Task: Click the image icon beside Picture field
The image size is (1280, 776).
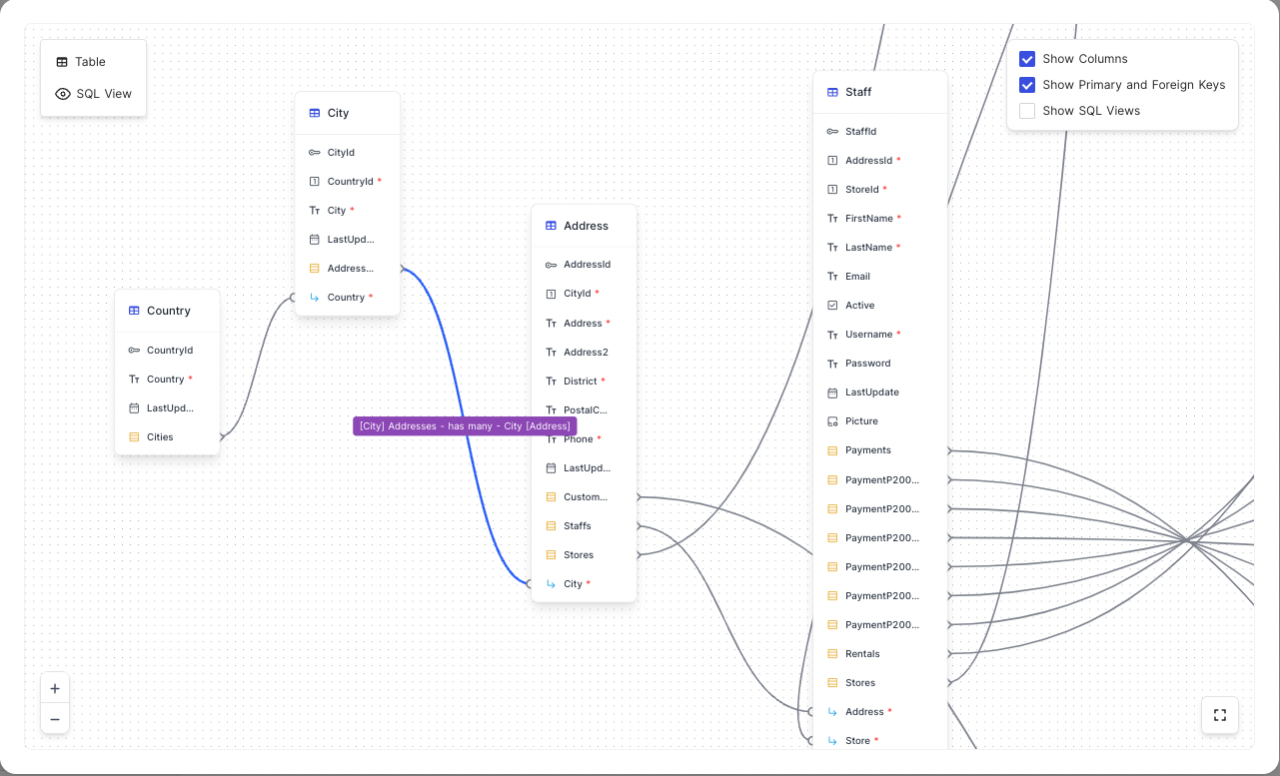Action: [832, 421]
